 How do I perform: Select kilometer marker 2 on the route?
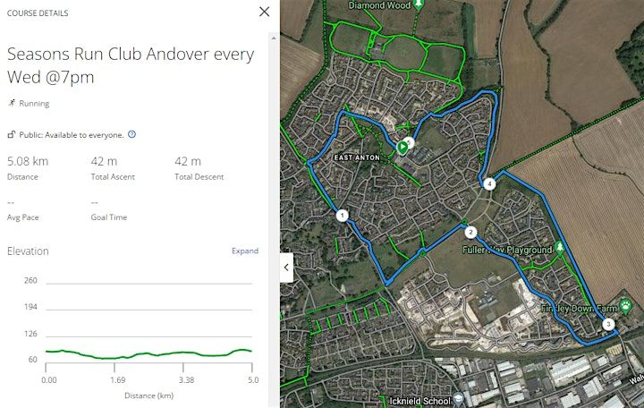[470, 233]
